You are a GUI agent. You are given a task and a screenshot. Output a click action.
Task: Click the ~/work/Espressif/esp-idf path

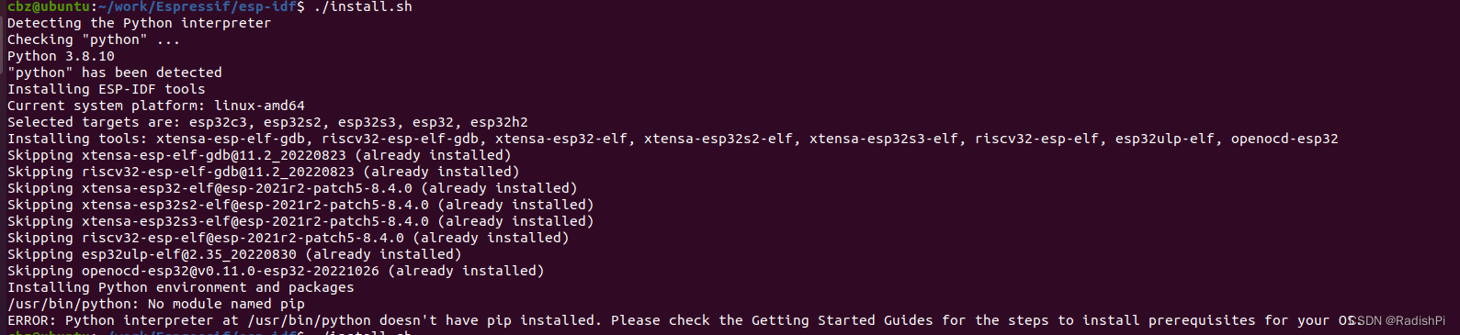point(197,6)
